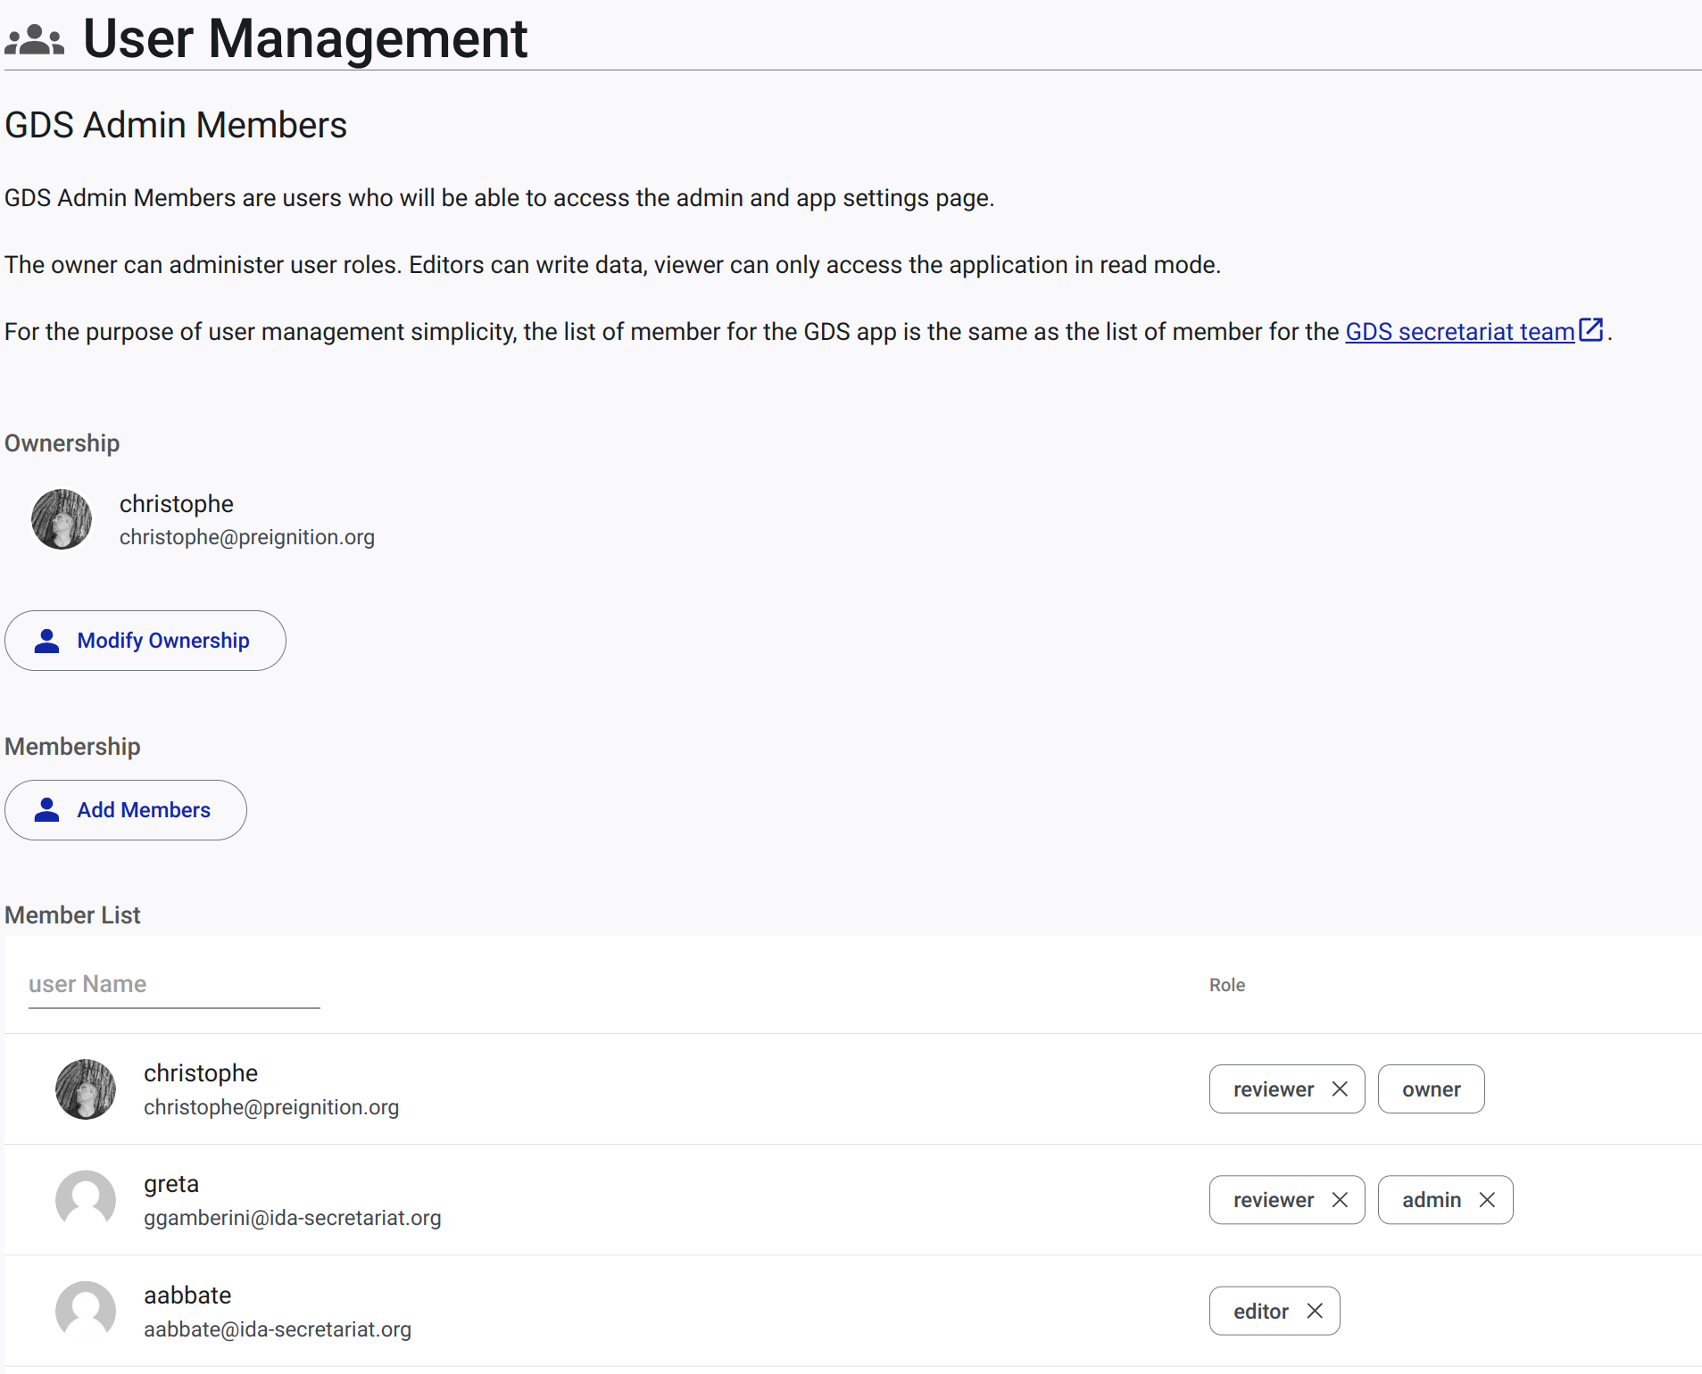Click the name aabbate in member list
The width and height of the screenshot is (1702, 1374).
tap(187, 1295)
